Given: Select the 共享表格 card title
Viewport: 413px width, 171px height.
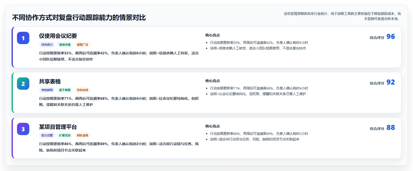Looking at the screenshot, I should [50, 82].
